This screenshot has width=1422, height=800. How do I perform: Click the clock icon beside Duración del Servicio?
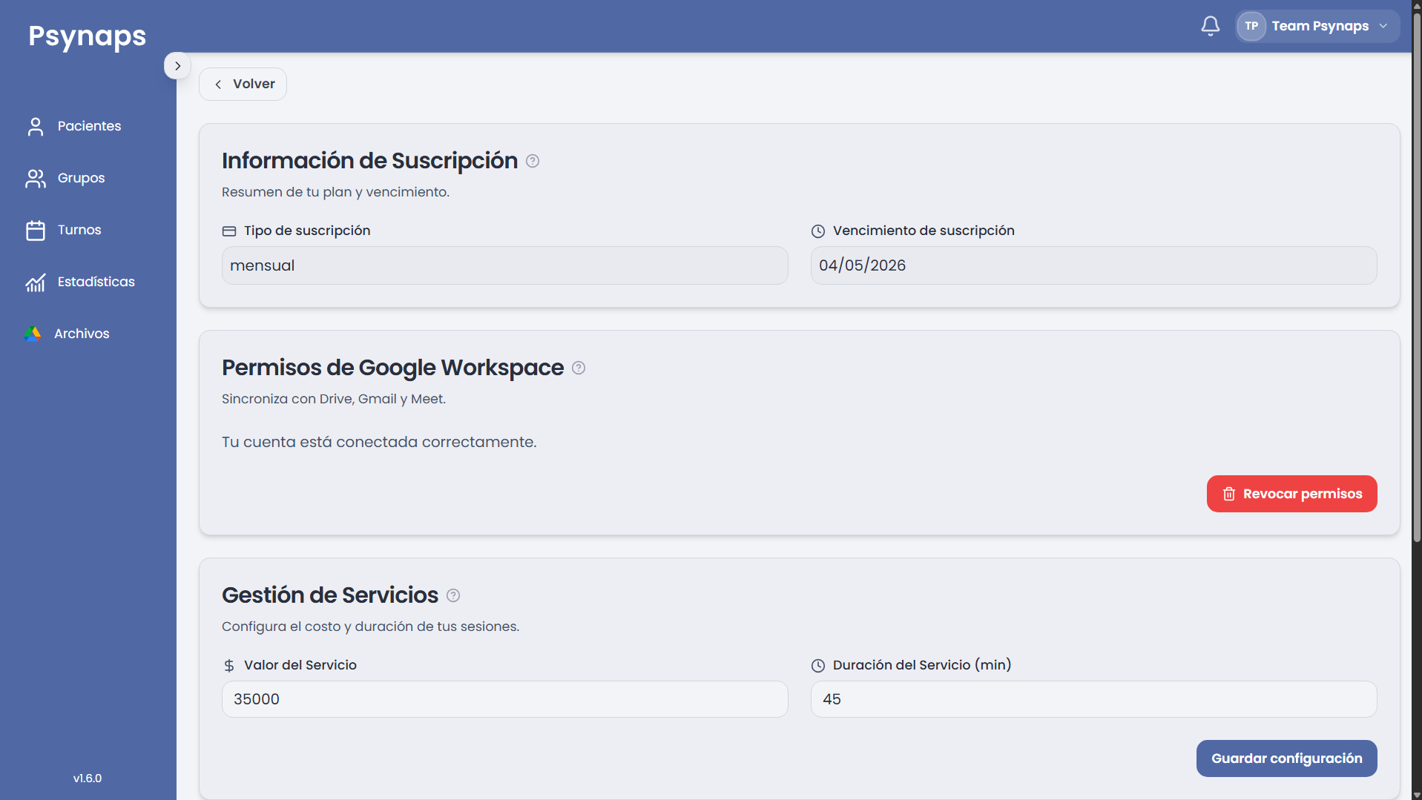coord(818,666)
